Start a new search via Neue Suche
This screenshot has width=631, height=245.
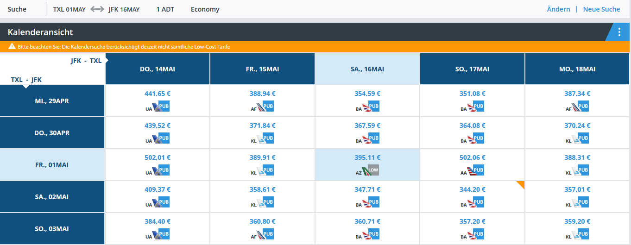coord(601,9)
